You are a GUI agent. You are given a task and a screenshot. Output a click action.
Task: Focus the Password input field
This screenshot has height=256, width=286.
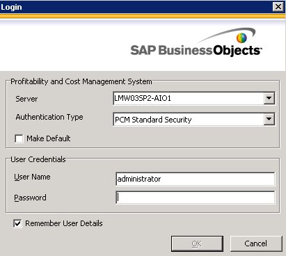click(x=195, y=198)
